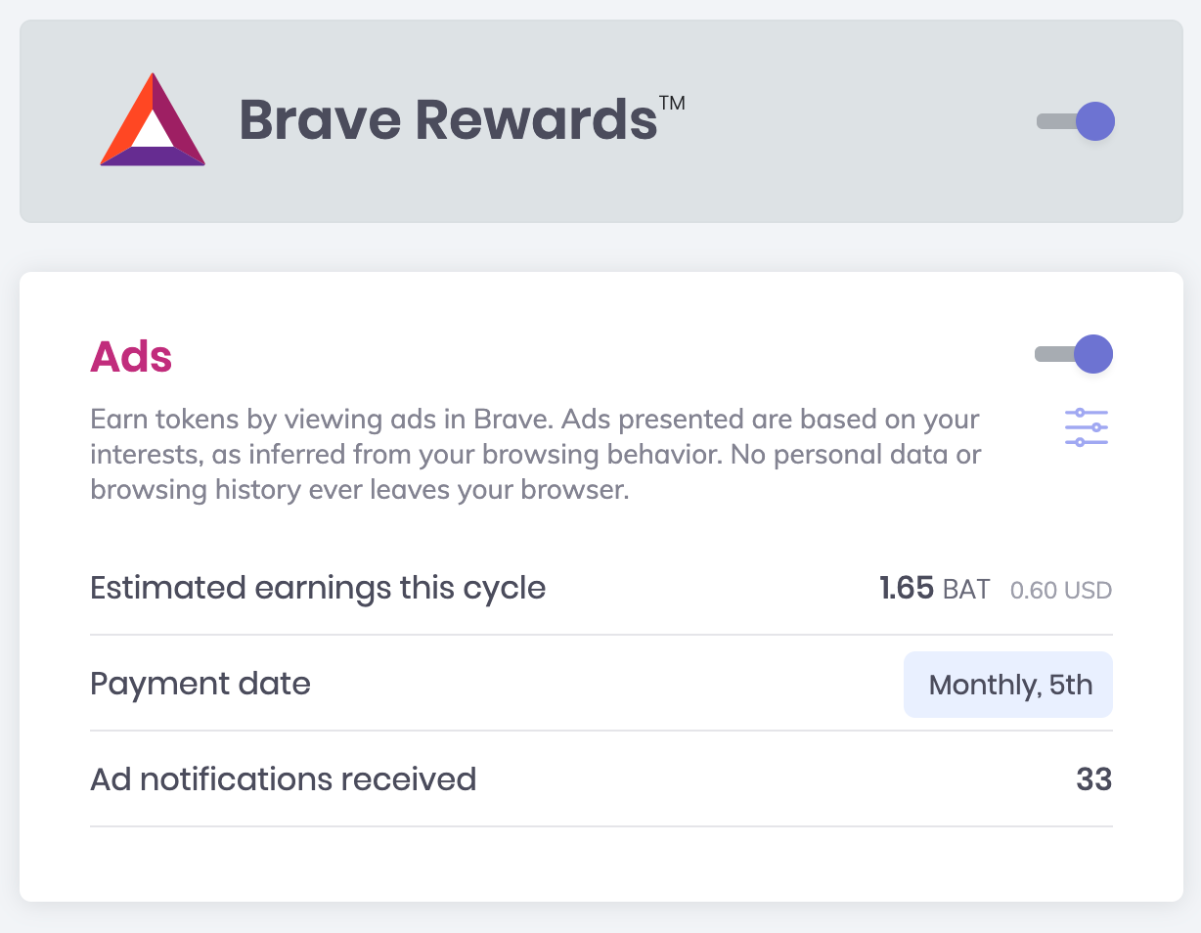Click the 0.60 USD converted value
The height and width of the screenshot is (933, 1201).
tap(1060, 591)
